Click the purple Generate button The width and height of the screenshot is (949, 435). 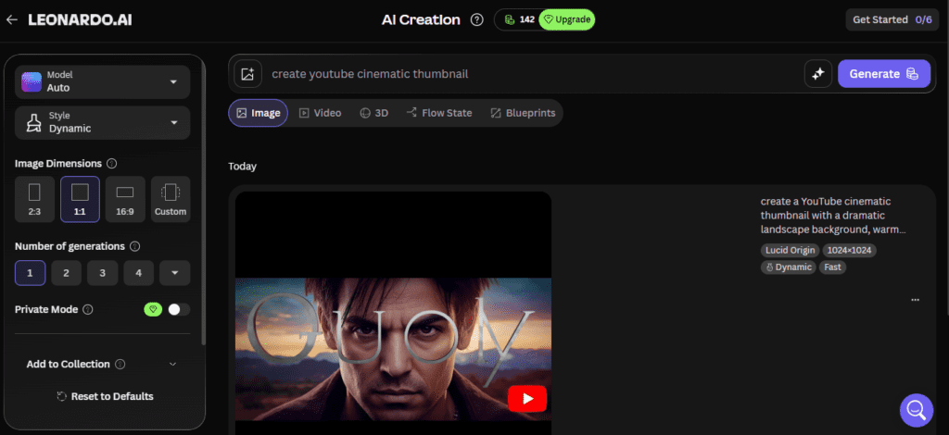(884, 74)
